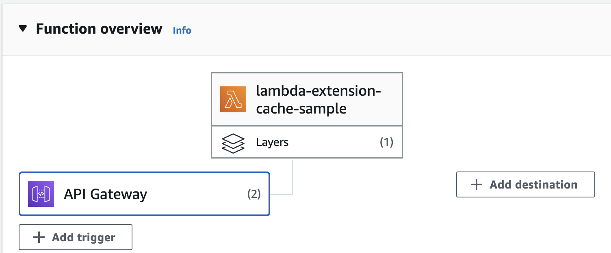The height and width of the screenshot is (253, 611).
Task: Click the Add trigger button
Action: point(75,237)
